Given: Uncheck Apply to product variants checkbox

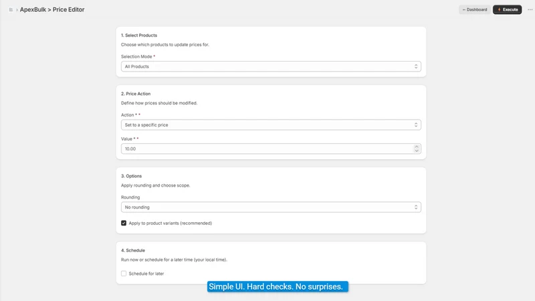Looking at the screenshot, I should point(124,223).
